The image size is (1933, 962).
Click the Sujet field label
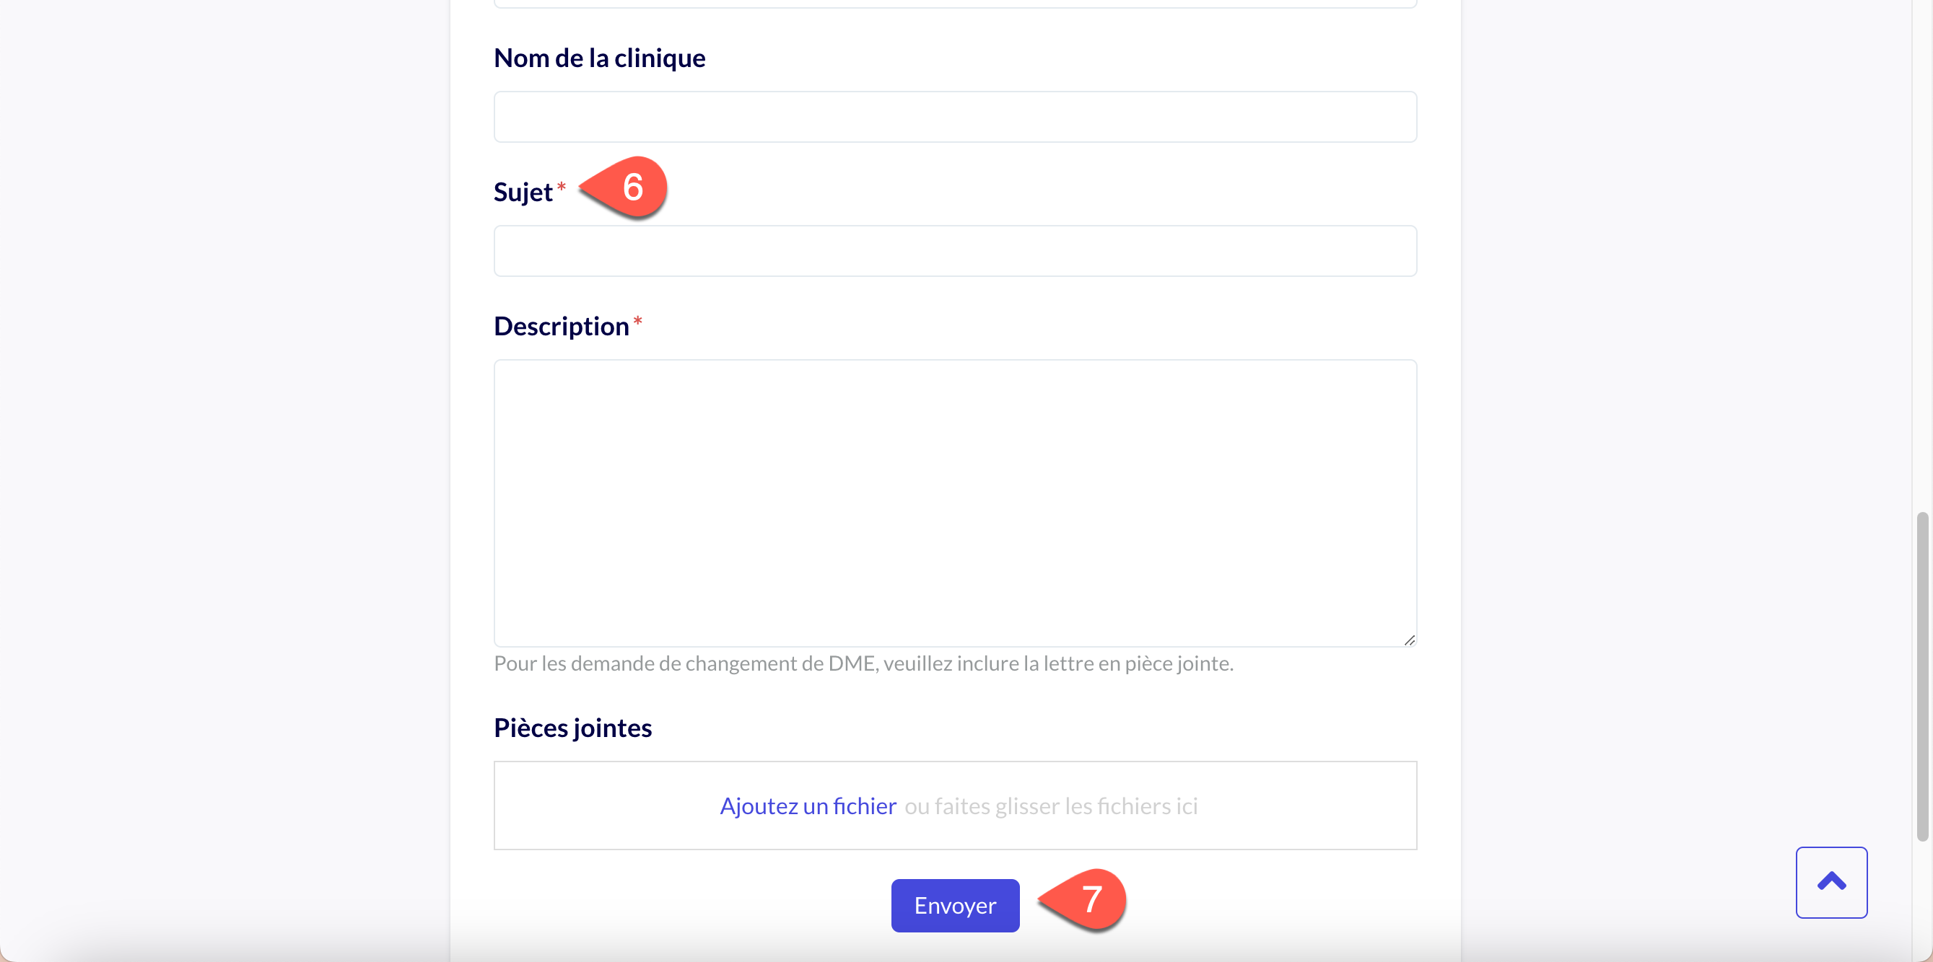523,192
